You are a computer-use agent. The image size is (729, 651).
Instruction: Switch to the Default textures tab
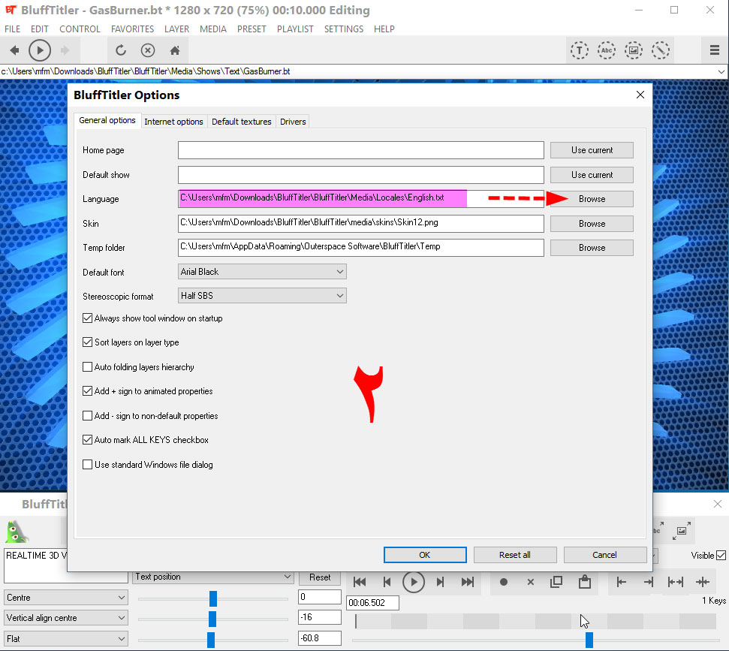click(x=241, y=122)
